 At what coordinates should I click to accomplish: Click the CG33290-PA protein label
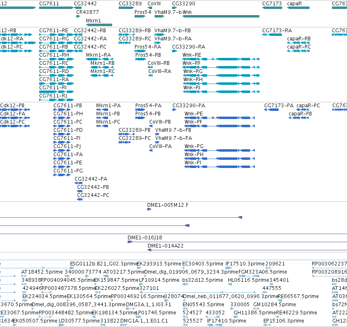pos(188,106)
